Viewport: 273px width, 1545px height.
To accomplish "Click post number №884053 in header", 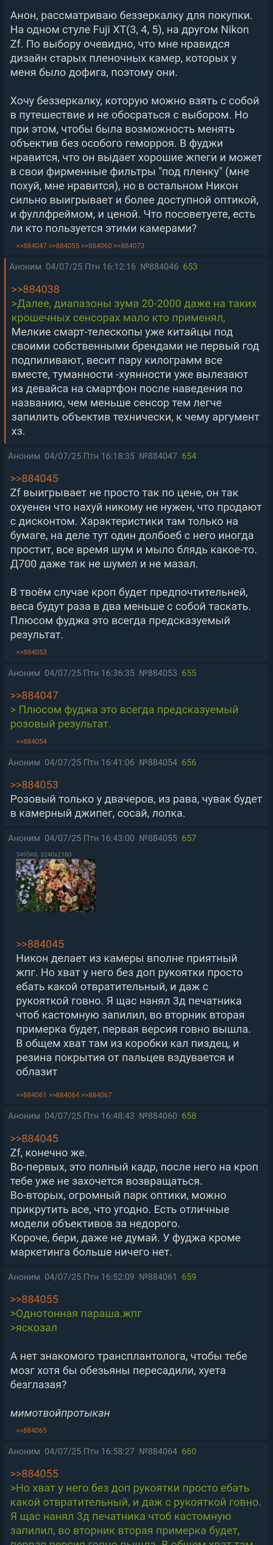I will [157, 673].
